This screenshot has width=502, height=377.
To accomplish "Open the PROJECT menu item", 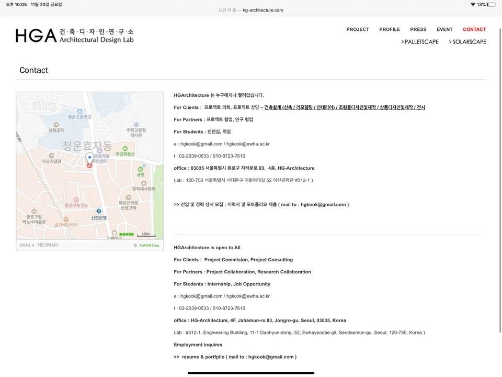I will coord(357,29).
